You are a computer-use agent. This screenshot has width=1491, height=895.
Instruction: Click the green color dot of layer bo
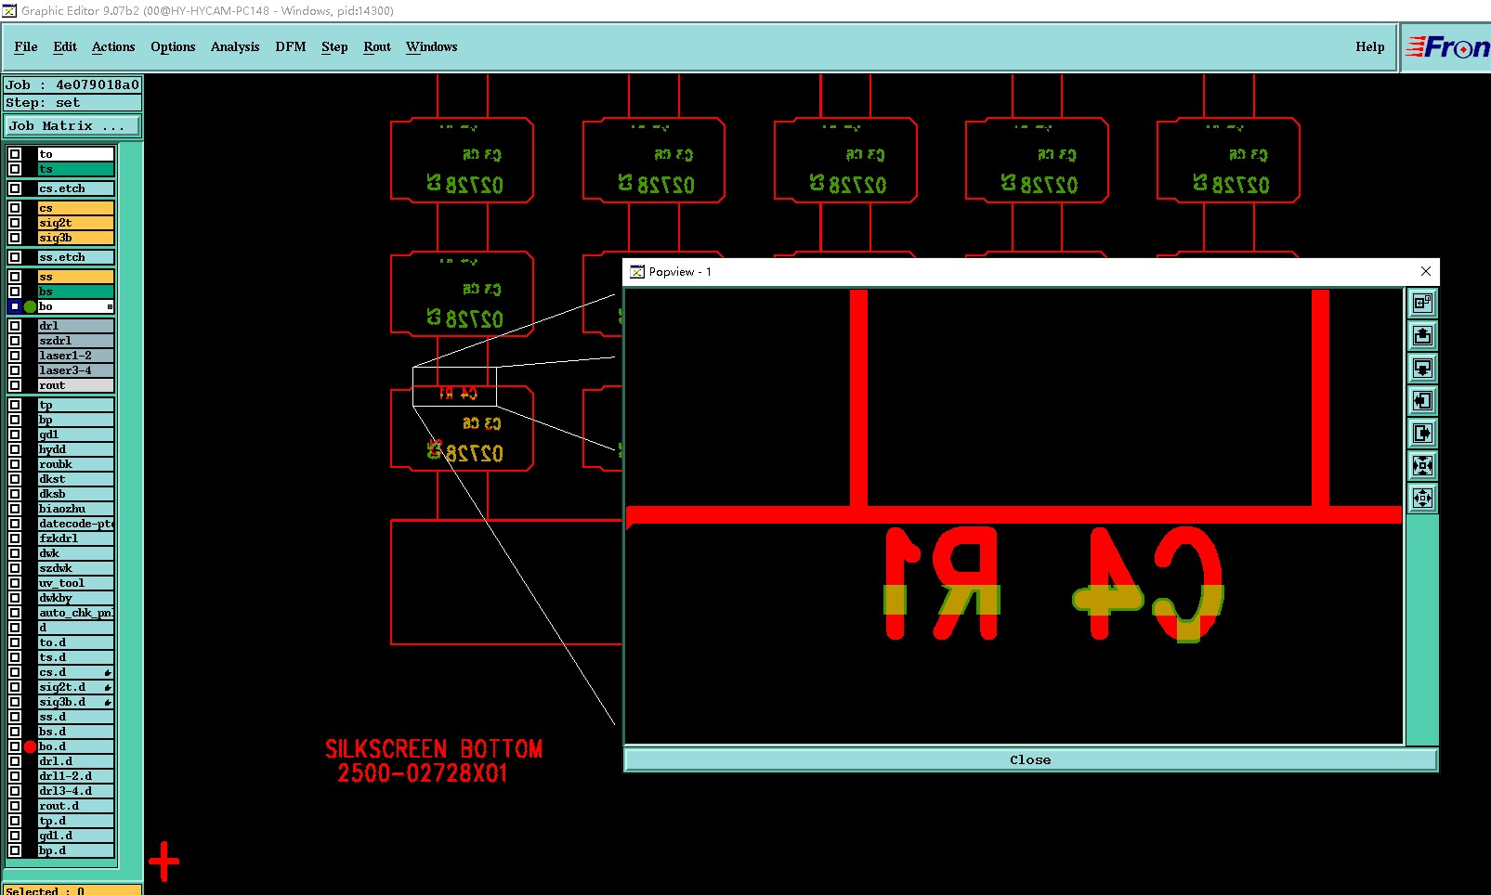(30, 306)
